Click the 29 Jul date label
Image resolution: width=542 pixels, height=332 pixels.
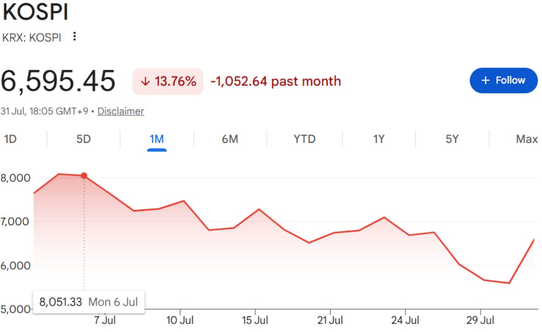[480, 320]
